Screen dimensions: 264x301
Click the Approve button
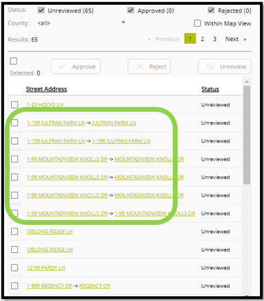(75, 67)
